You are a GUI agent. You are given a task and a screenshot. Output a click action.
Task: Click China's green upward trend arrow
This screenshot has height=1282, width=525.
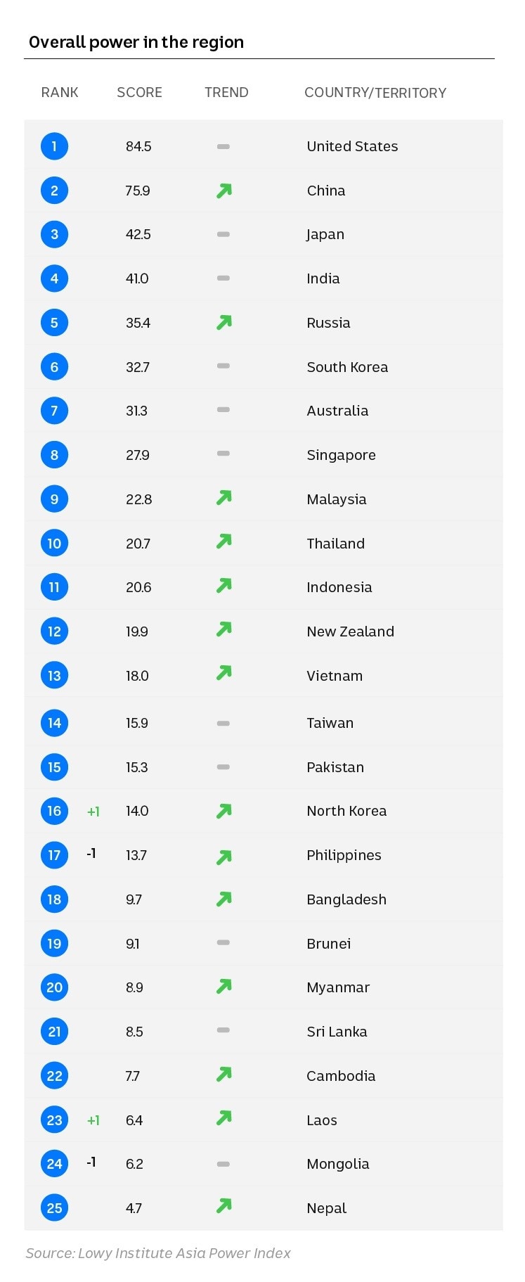coord(223,191)
